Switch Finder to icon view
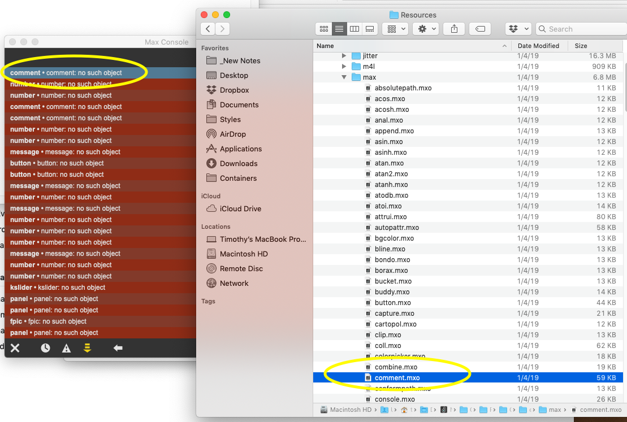This screenshot has height=422, width=627. pos(324,29)
